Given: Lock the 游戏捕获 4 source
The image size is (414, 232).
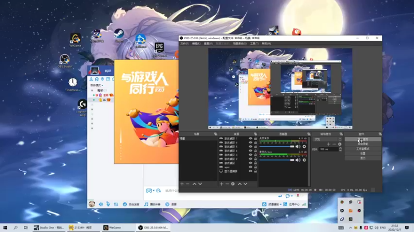Looking at the screenshot, I should [x=255, y=151].
